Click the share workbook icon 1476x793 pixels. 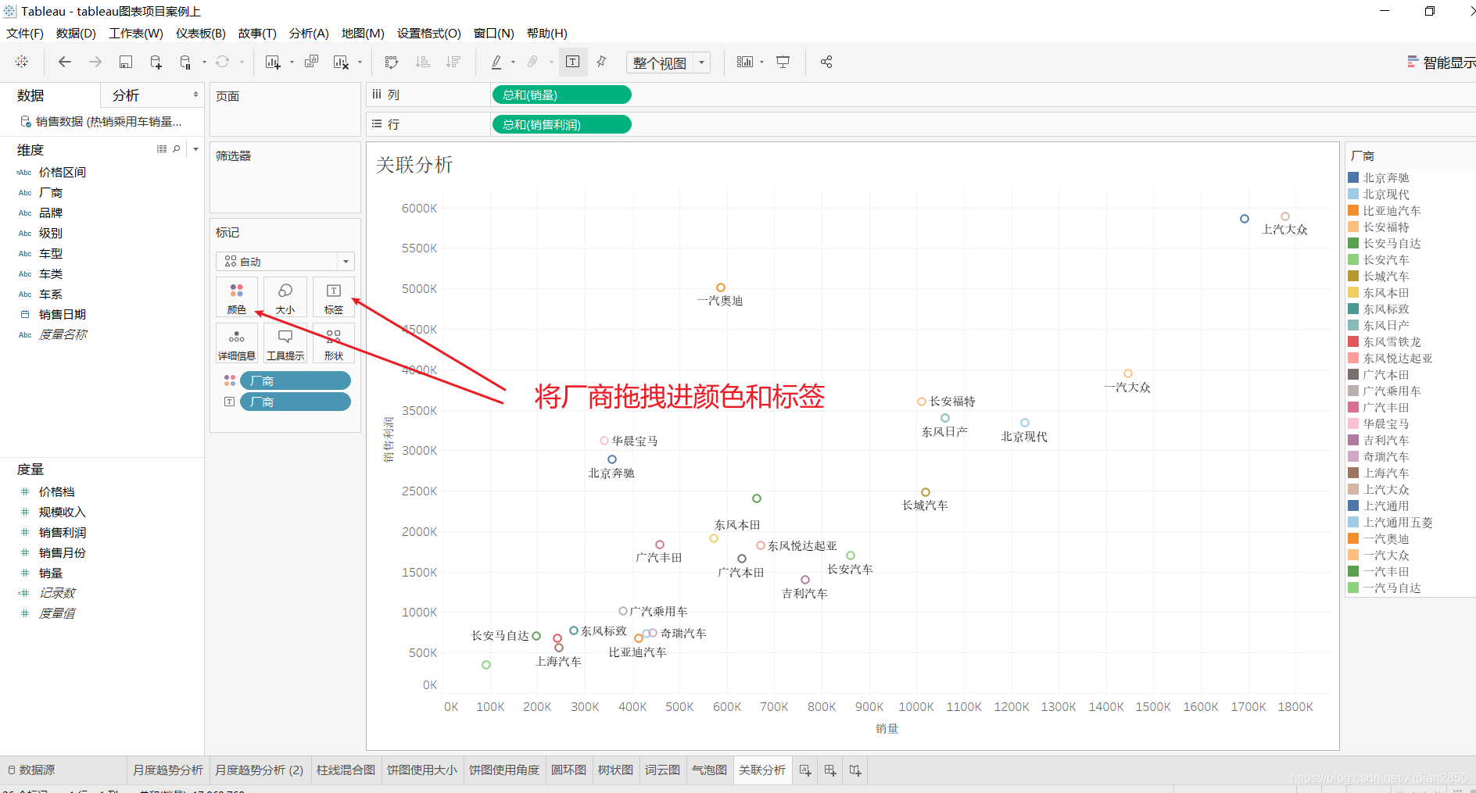(x=826, y=62)
